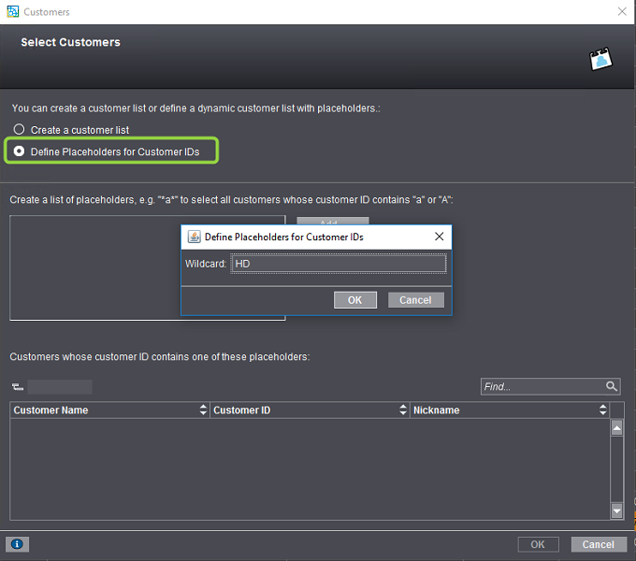This screenshot has width=636, height=561.
Task: Focus the Find search field
Action: coord(542,386)
